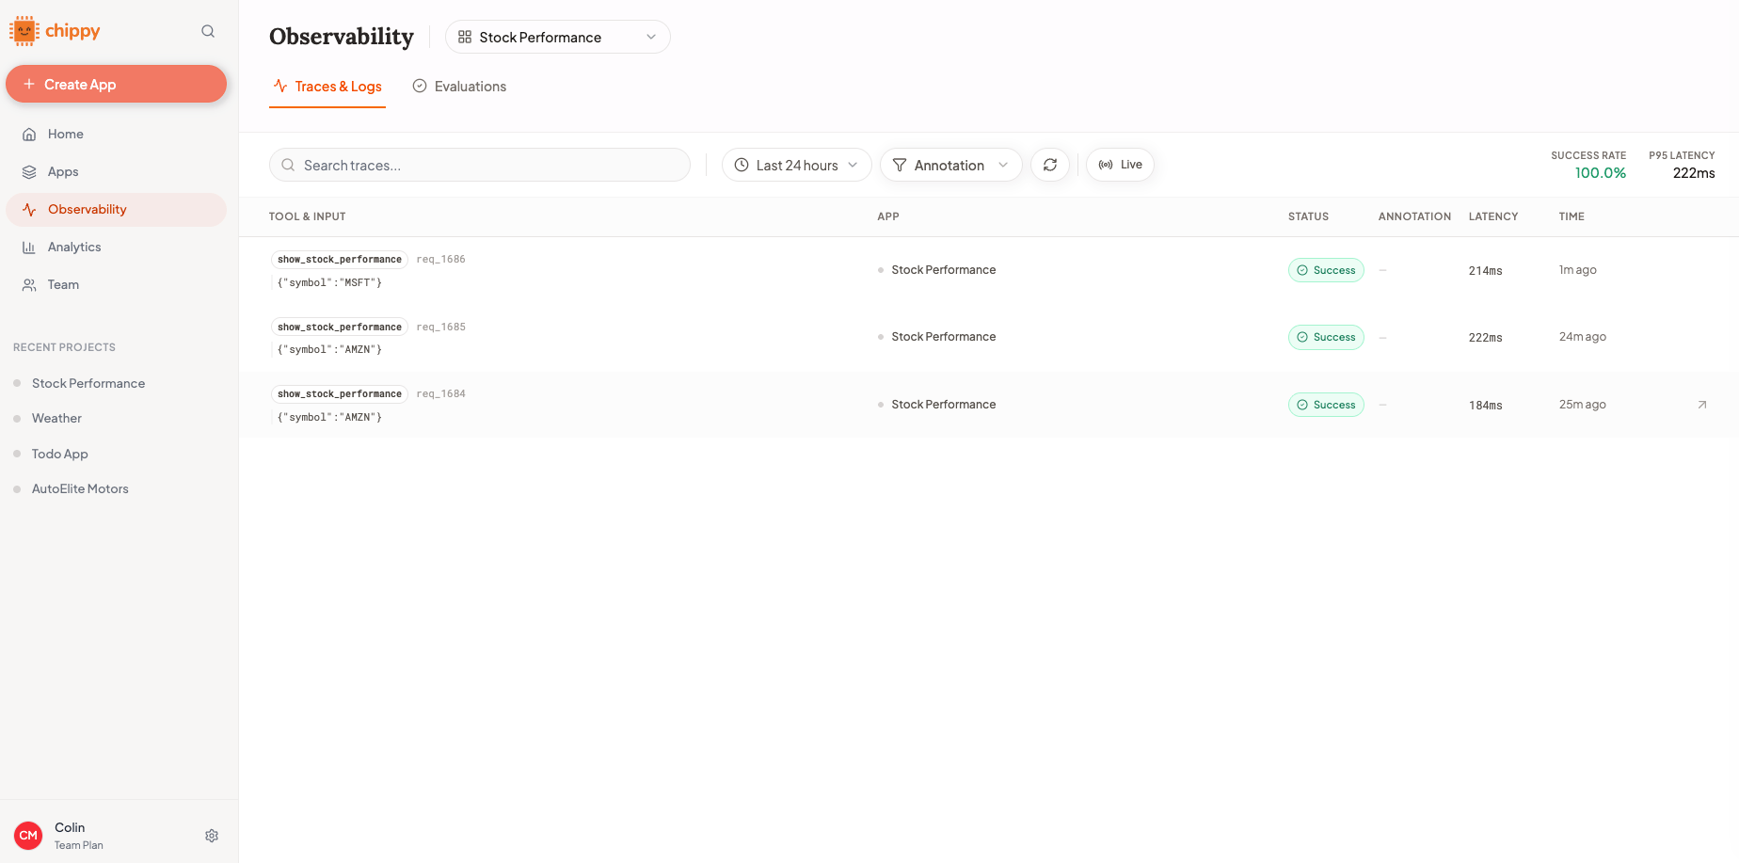Screen dimensions: 1739x863
Task: Switch to Traces & Logs tab
Action: (x=327, y=87)
